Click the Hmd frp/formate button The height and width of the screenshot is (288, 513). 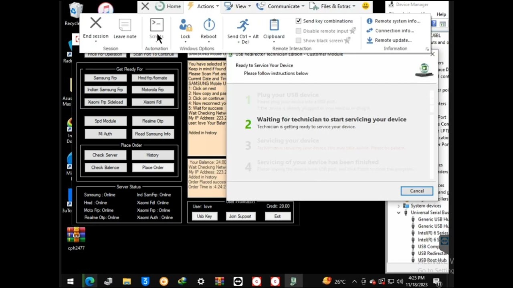(x=153, y=78)
